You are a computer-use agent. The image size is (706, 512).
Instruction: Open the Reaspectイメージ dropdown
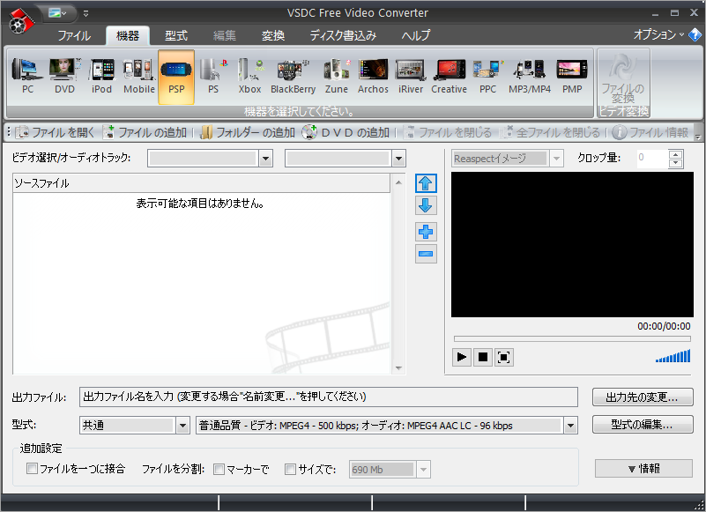[556, 159]
